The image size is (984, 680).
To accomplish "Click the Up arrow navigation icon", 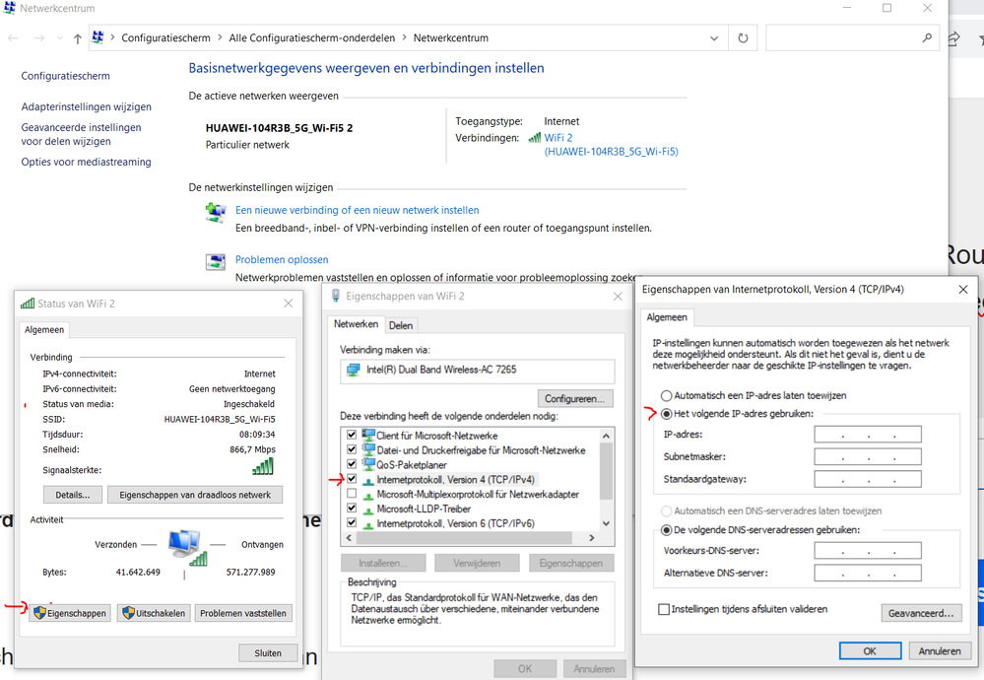I will point(78,38).
